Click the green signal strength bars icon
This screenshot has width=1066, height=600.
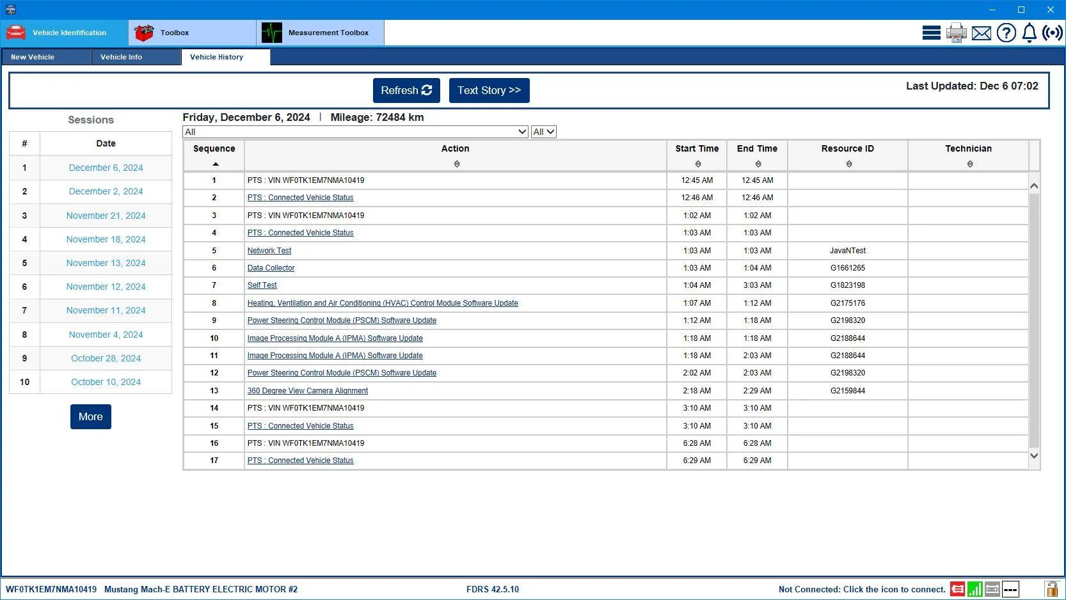click(x=975, y=589)
